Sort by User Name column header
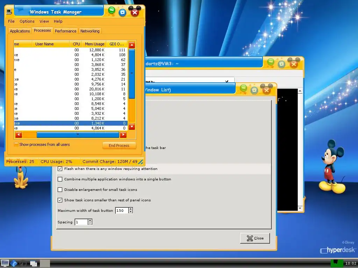The height and width of the screenshot is (268, 358). [x=50, y=44]
